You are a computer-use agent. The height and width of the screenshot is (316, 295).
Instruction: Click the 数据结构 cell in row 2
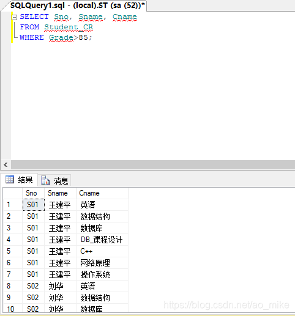(x=102, y=216)
